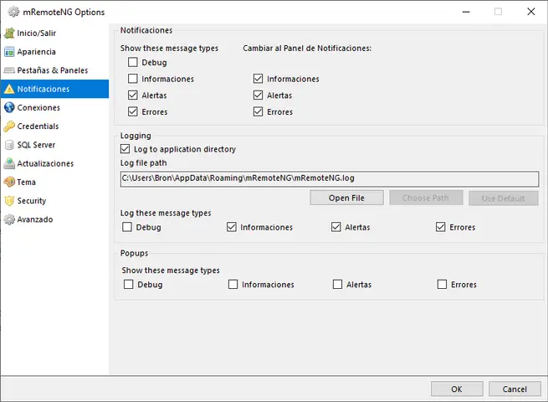The height and width of the screenshot is (402, 548).
Task: Select the Apariencia page icon
Action: point(9,52)
